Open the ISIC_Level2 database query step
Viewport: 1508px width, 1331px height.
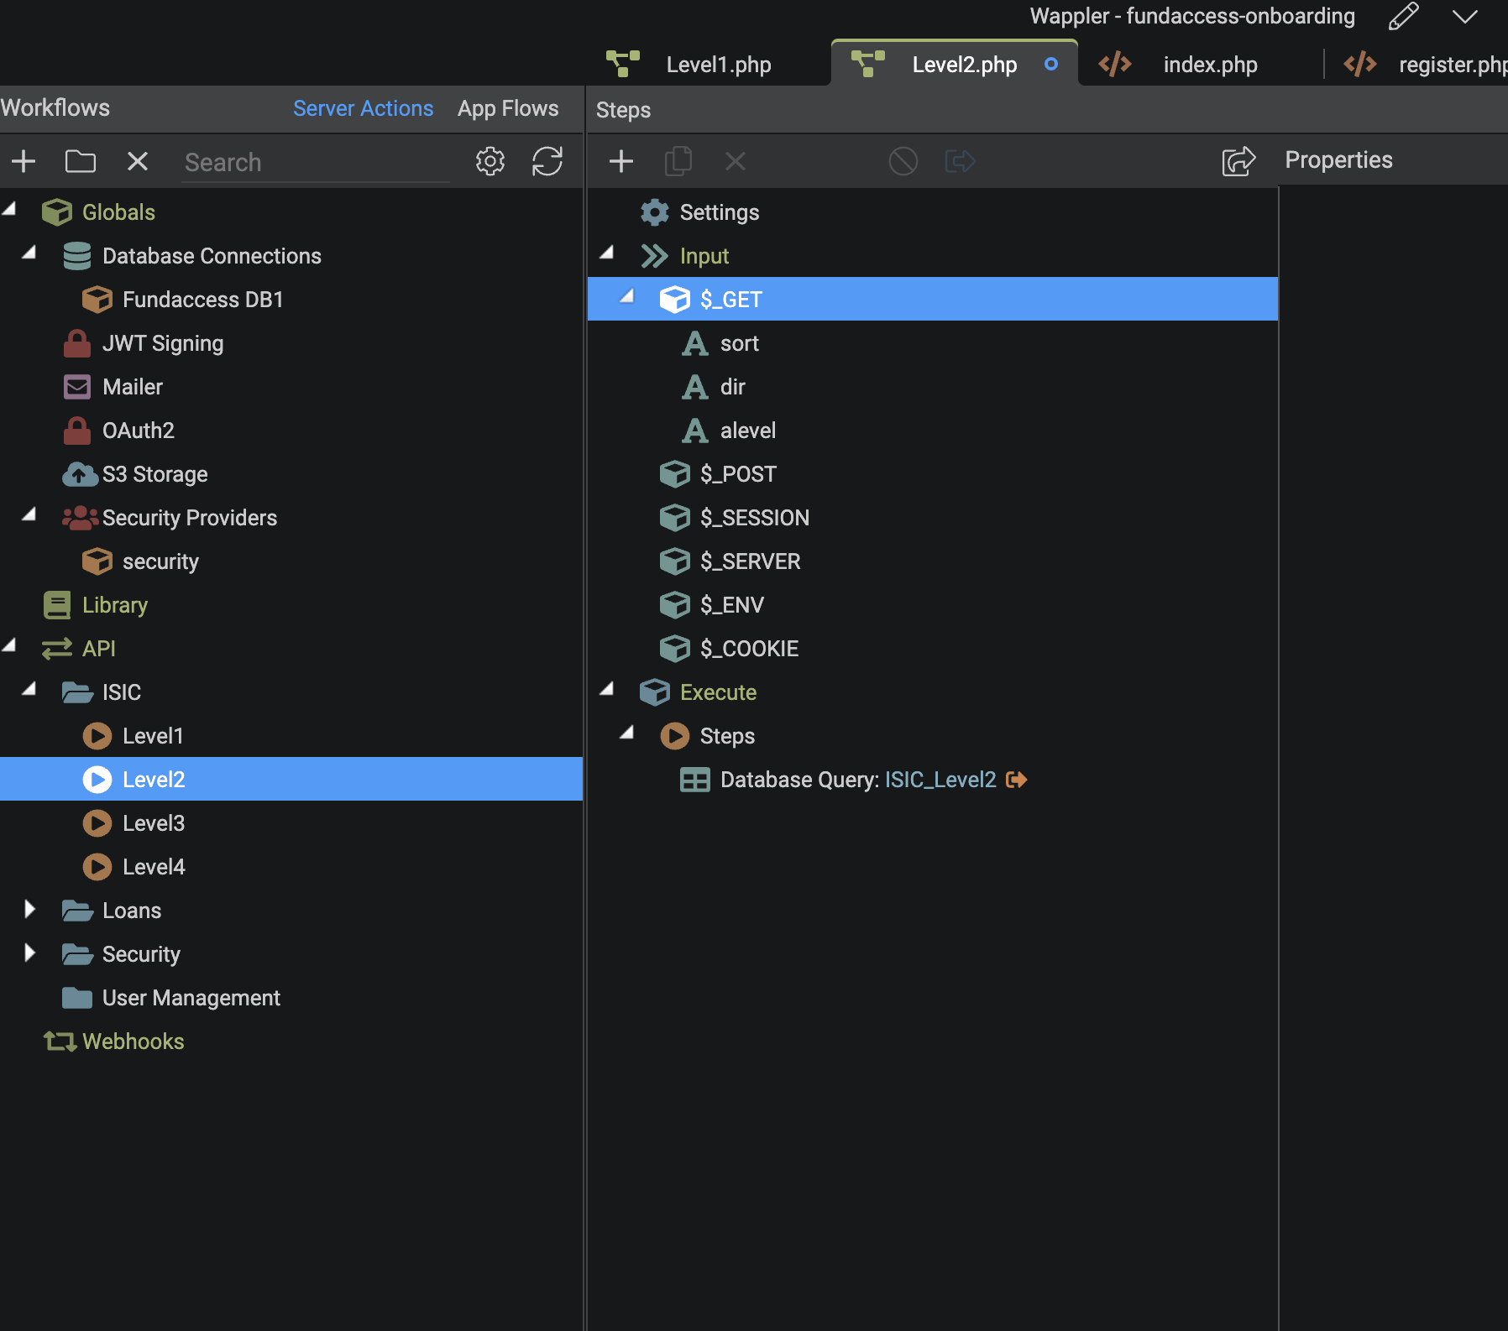coord(857,780)
